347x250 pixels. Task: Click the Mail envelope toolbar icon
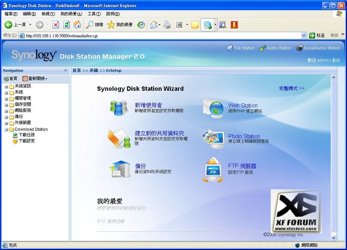click(x=153, y=25)
